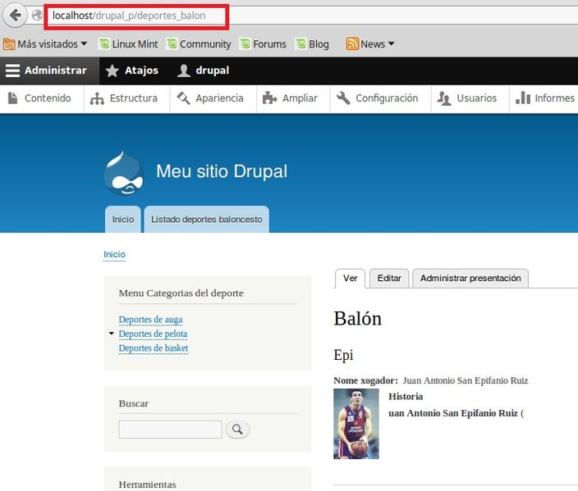Click the Forums bookmark favicon
The height and width of the screenshot is (491, 578).
[x=245, y=43]
